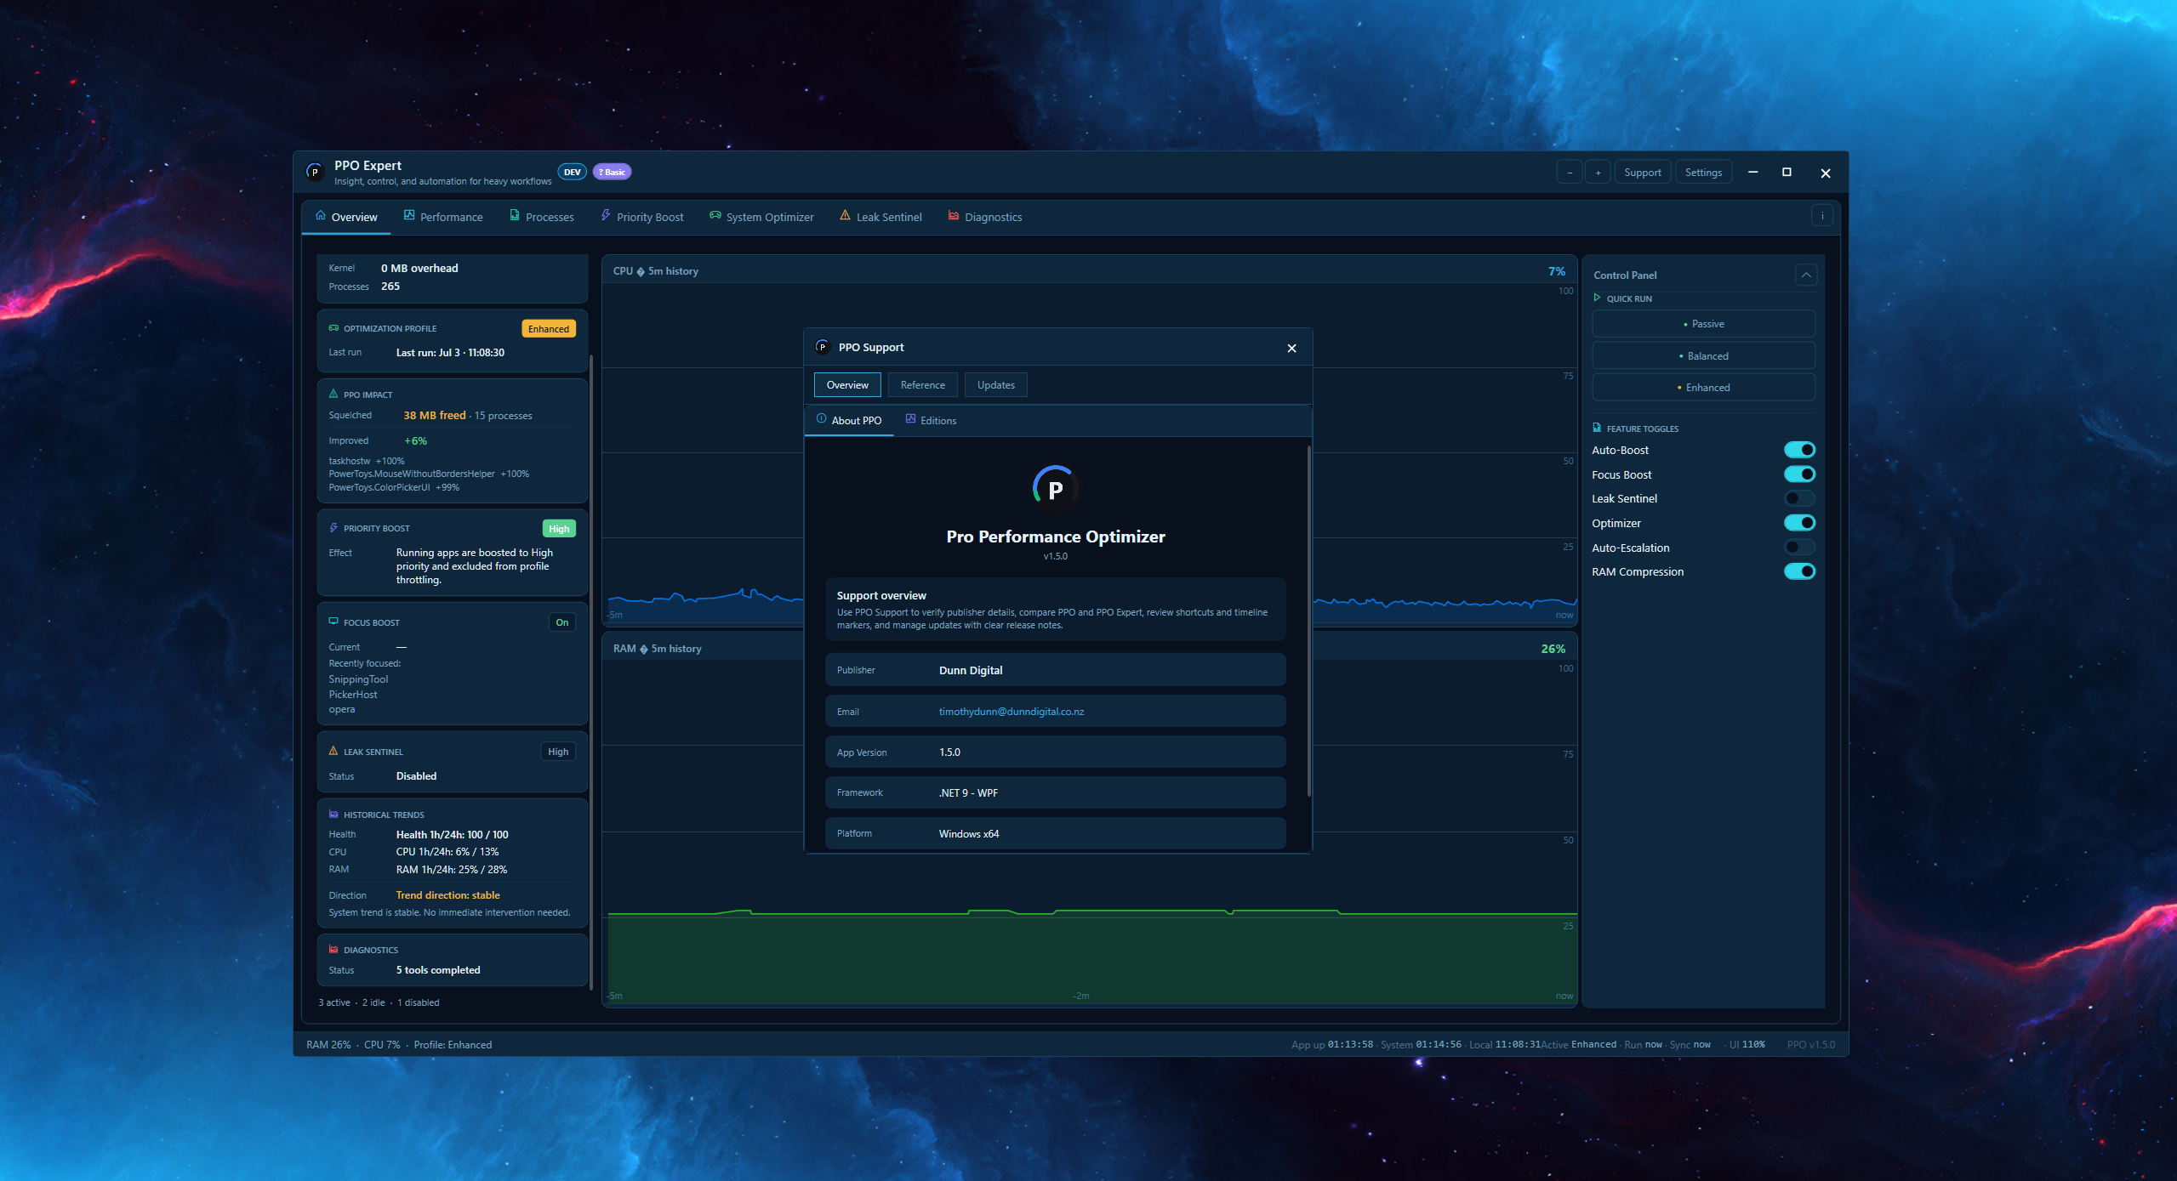Toggle Focus Boost switch
This screenshot has height=1181, width=2177.
1799,474
